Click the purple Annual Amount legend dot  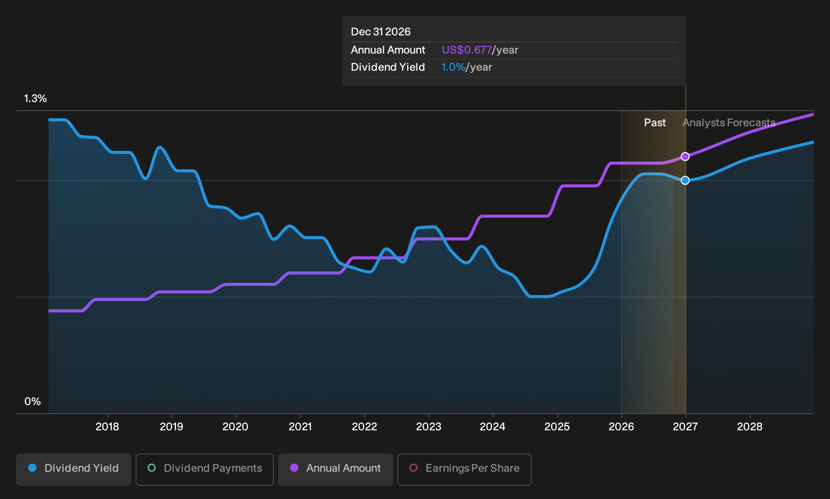[294, 468]
